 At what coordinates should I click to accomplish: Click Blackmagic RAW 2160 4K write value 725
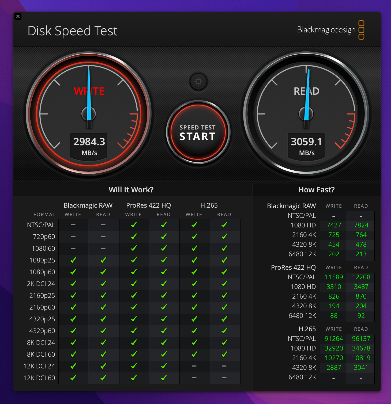point(334,235)
